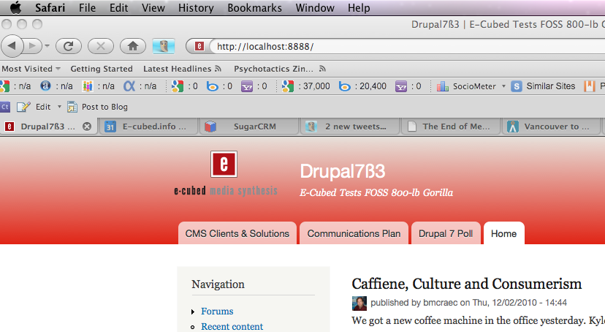Open the Most Visited bookmarks dropdown
Viewport: 605px width, 332px height.
point(31,69)
